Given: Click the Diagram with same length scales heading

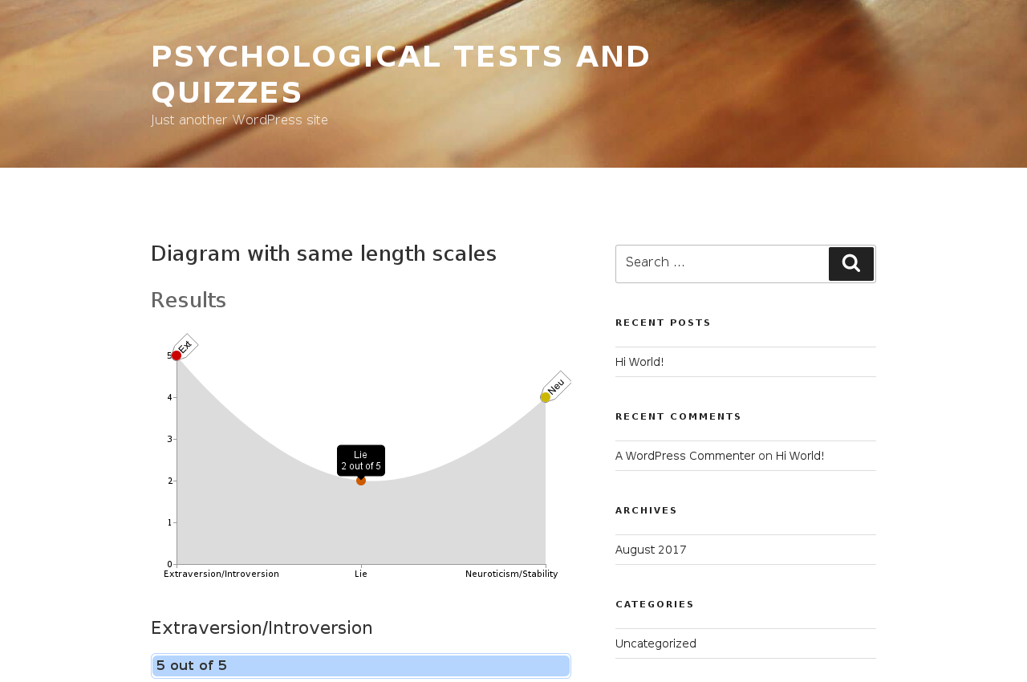Looking at the screenshot, I should point(323,254).
